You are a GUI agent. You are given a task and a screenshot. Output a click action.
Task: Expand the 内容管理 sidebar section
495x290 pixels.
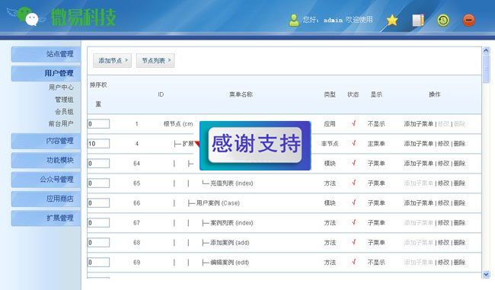tap(46, 141)
